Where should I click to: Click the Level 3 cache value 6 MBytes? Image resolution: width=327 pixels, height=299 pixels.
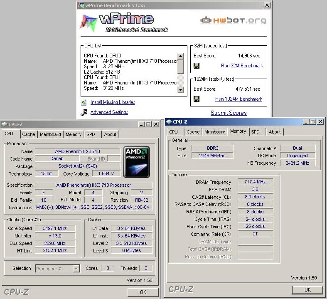point(132,250)
